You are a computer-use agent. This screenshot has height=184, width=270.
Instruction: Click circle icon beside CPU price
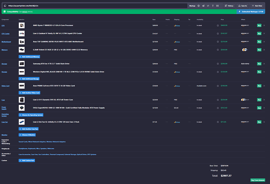click(218, 25)
